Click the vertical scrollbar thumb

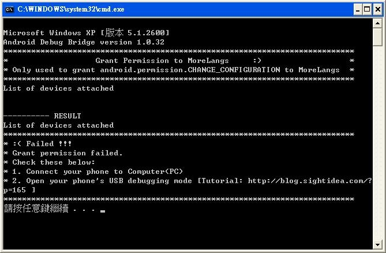(x=377, y=37)
